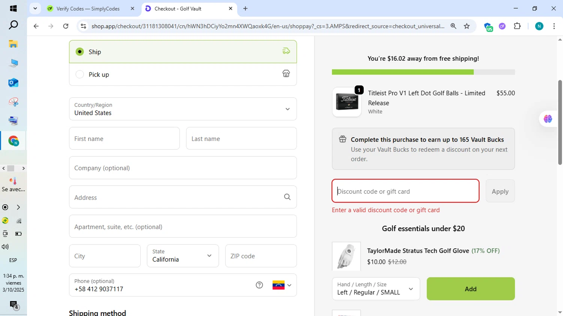This screenshot has height=316, width=563.
Task: Open the Extensions puzzle menu
Action: pyautogui.click(x=517, y=26)
